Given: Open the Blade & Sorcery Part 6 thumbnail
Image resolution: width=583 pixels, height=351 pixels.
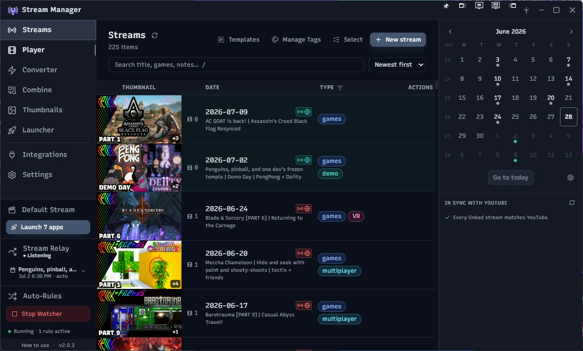Looking at the screenshot, I should (139, 216).
